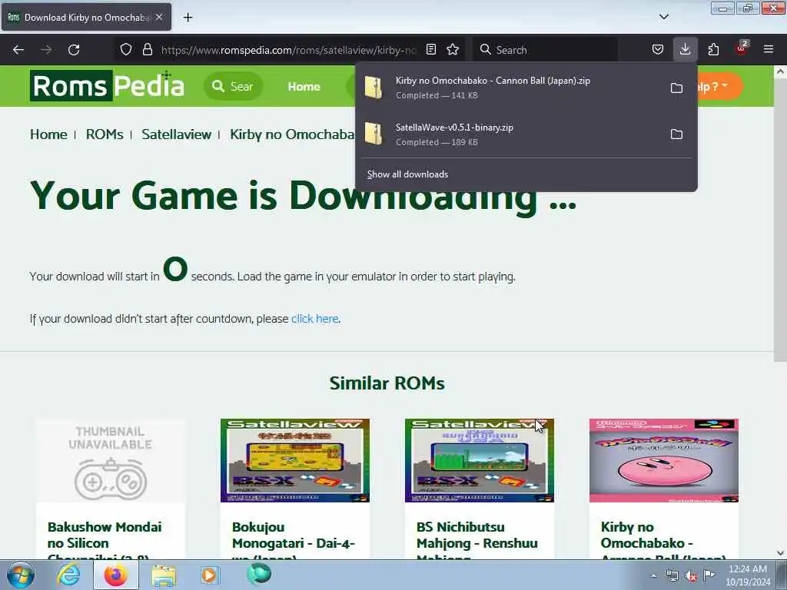This screenshot has width=787, height=590.
Task: Click Show all downloads
Action: pyautogui.click(x=407, y=174)
